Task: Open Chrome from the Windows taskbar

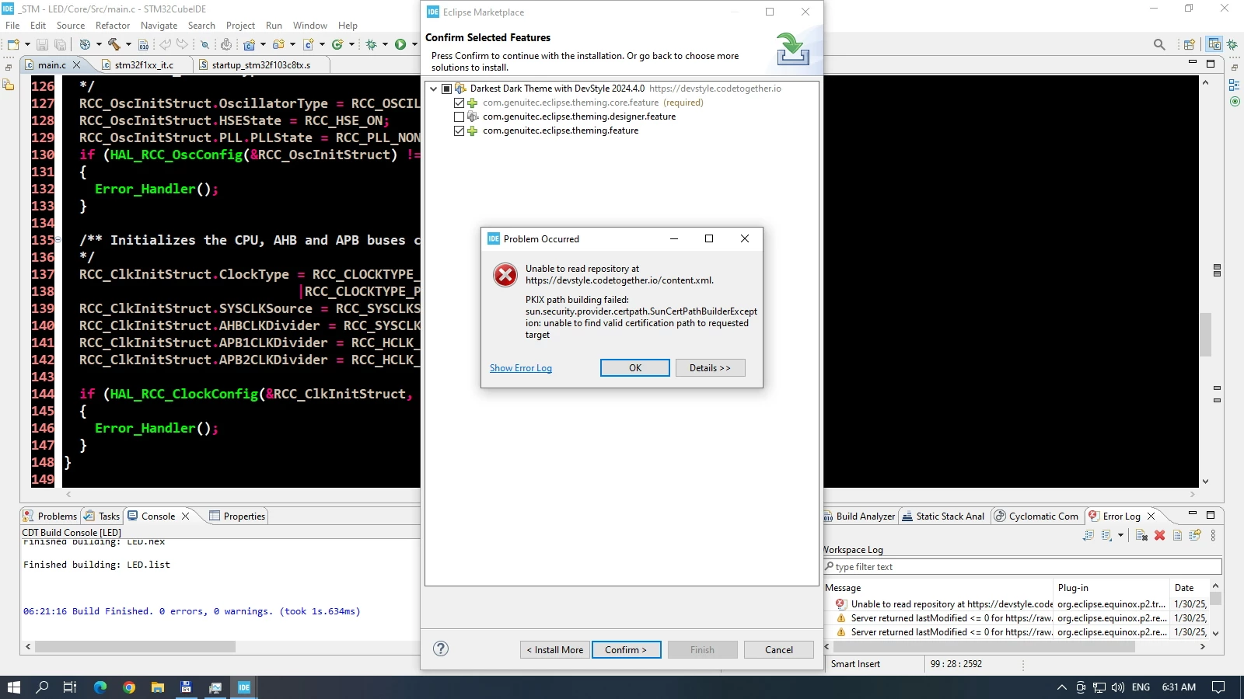Action: 129,687
